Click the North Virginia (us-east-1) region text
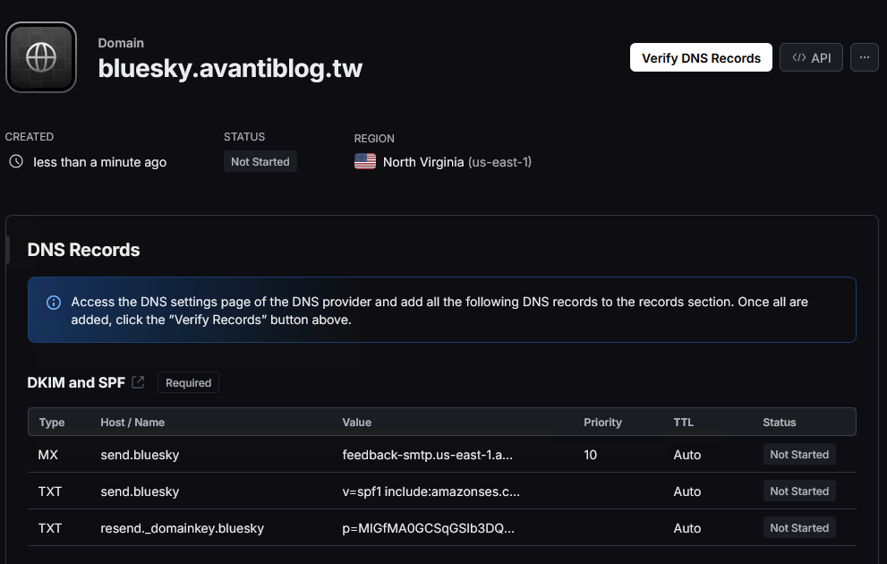 point(457,162)
